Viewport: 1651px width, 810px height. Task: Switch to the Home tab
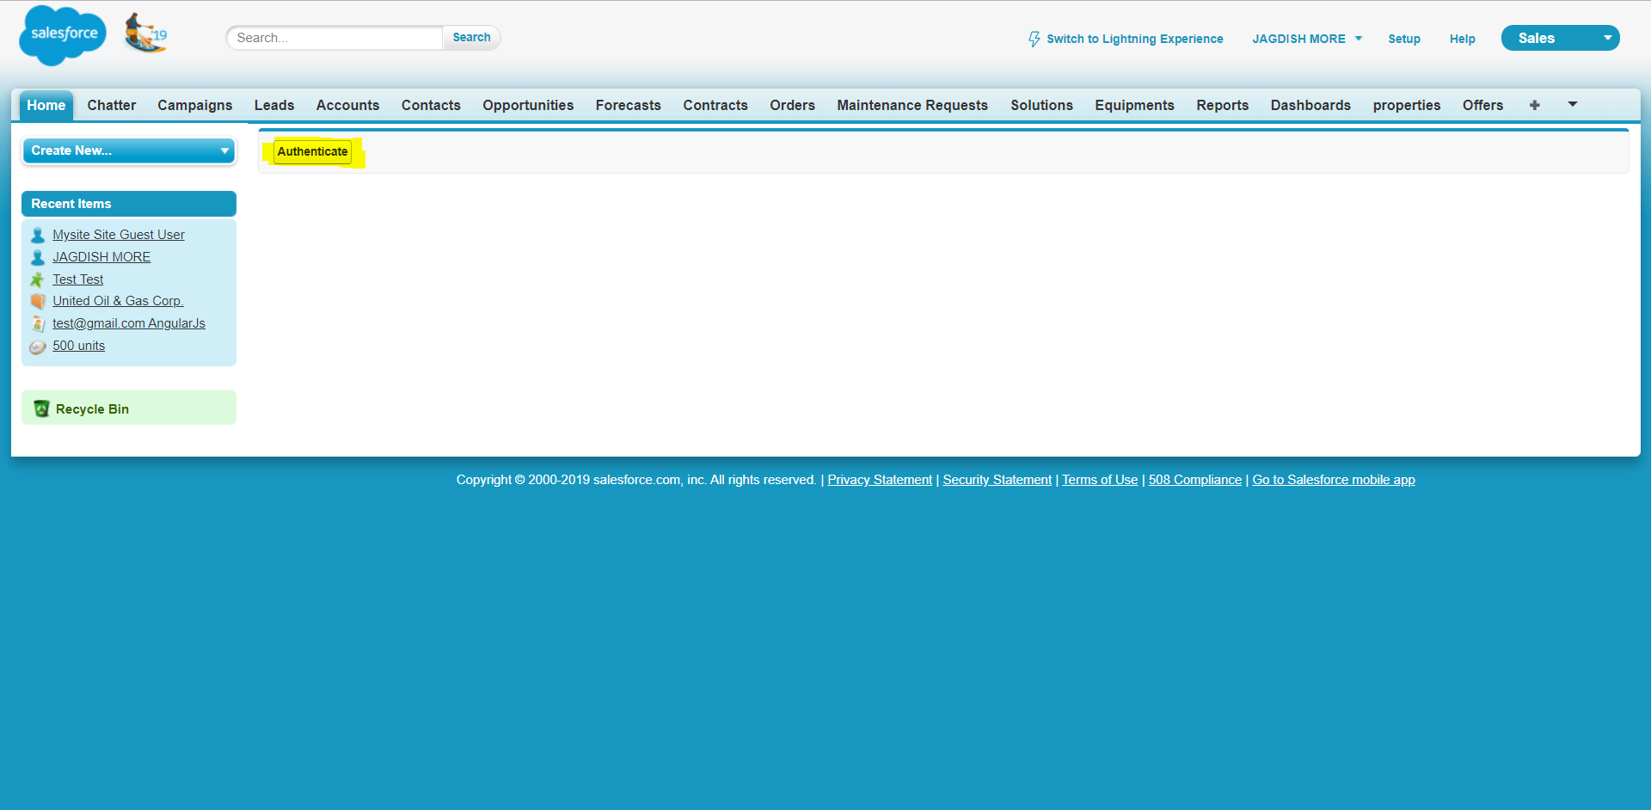pyautogui.click(x=46, y=105)
